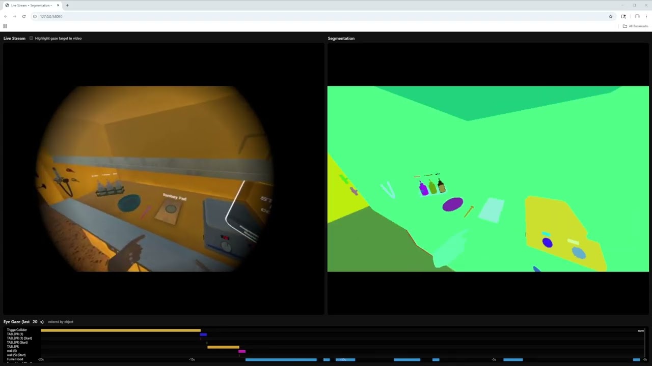Screen dimensions: 652x366
Task: Click the long TriggerCollider gaze bar
Action: (121, 330)
